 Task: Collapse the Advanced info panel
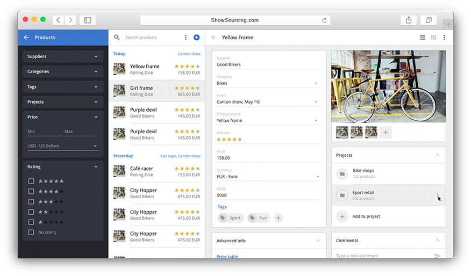click(318, 241)
